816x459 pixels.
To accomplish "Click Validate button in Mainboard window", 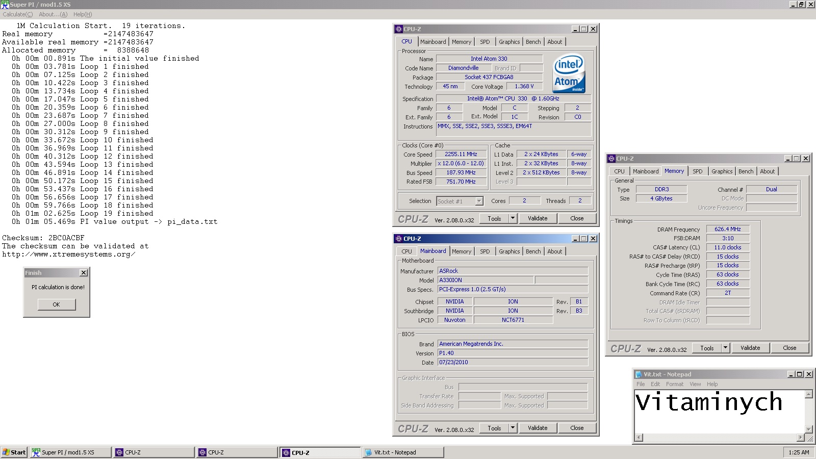I will tap(538, 428).
